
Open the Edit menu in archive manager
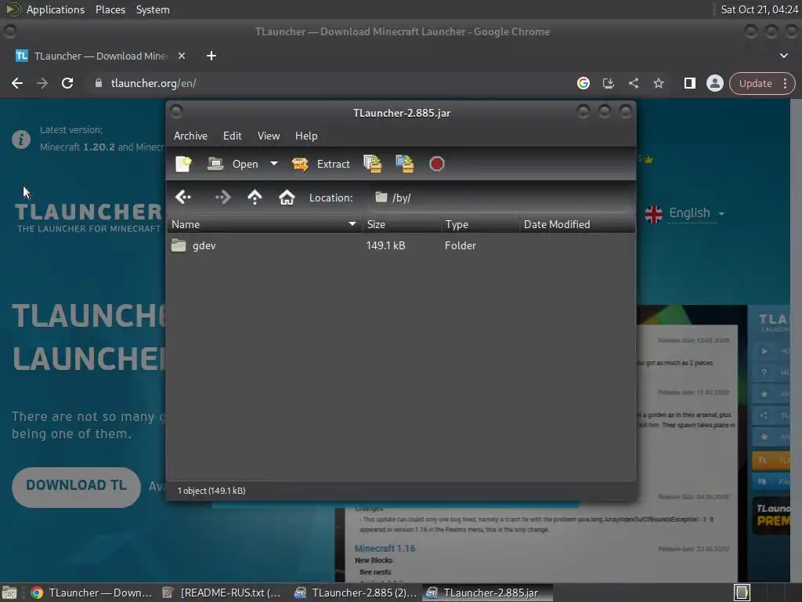[x=232, y=136]
